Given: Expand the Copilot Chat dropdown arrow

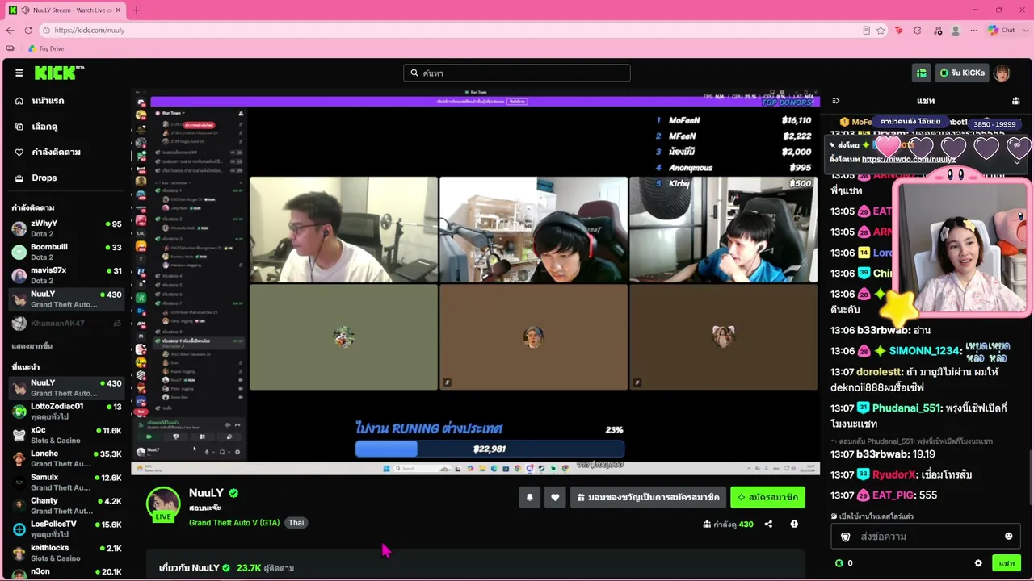Looking at the screenshot, I should click(x=1026, y=30).
